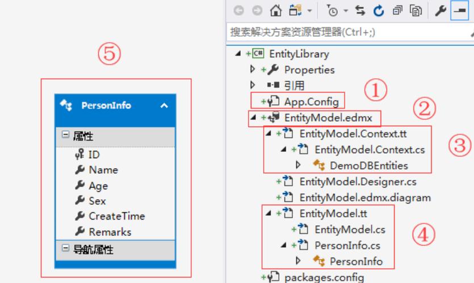
Task: Select the CreateTime property in entity
Action: (117, 216)
